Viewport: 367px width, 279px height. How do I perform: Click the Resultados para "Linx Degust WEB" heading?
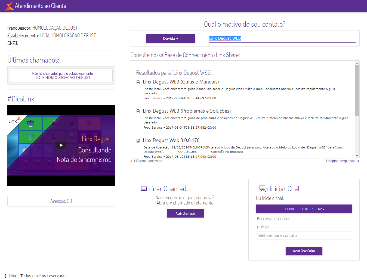pos(174,73)
